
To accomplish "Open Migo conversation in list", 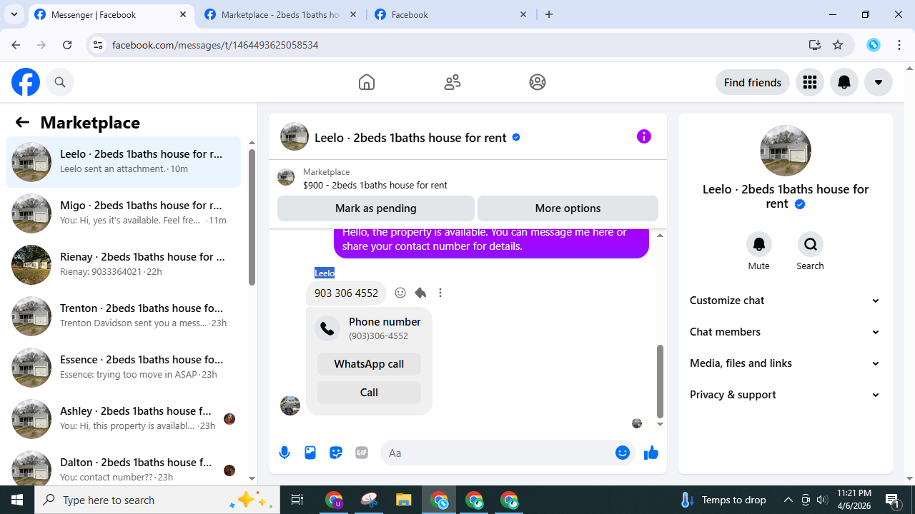I will click(123, 213).
